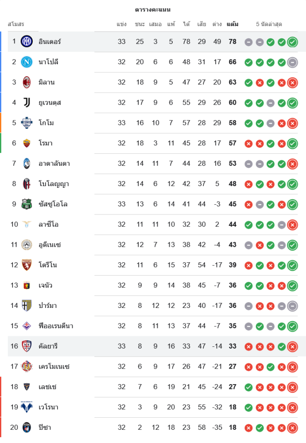Screen dimensions: 306x443
Task: Open Parma's most recent match result icon
Action: tap(292, 306)
